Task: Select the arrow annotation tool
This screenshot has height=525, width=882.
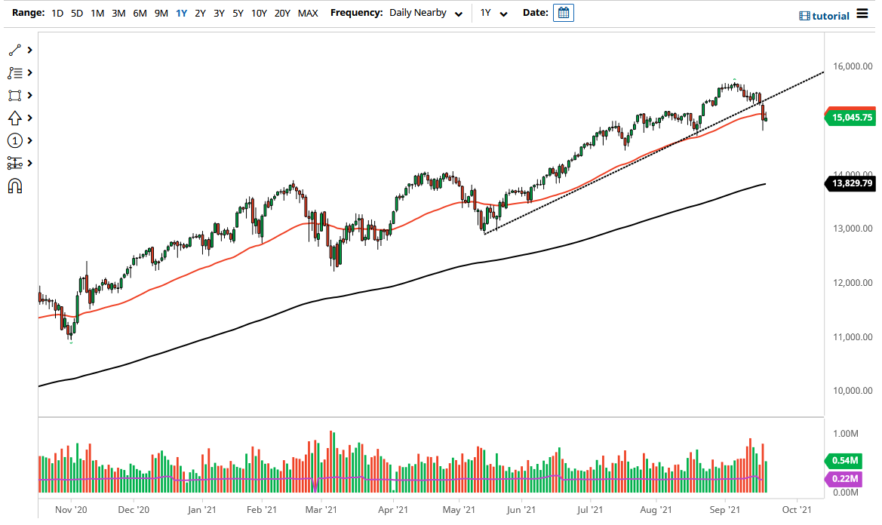Action: click(x=14, y=118)
